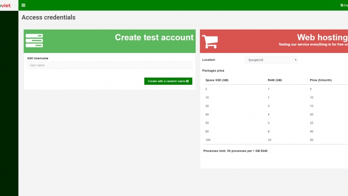The width and height of the screenshot is (348, 196).
Task: Click the Space SSD cell showing 30
Action: tap(207, 106)
